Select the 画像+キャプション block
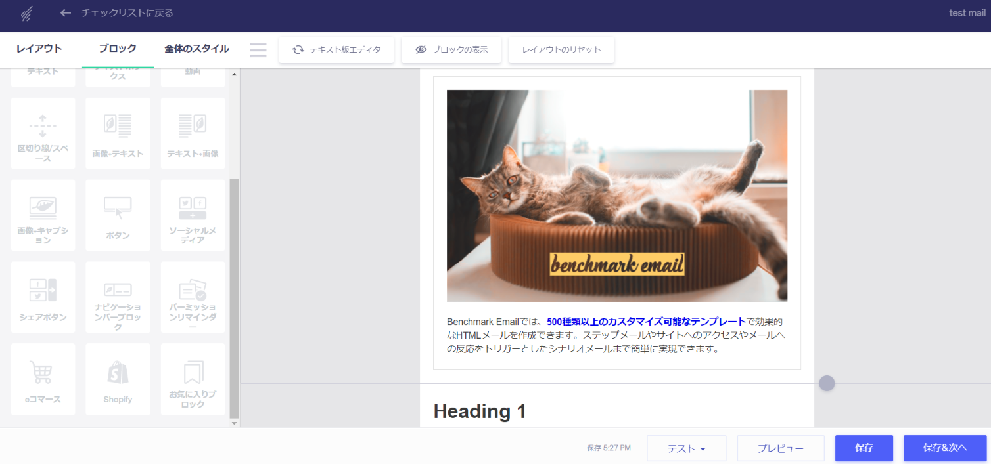 [43, 215]
